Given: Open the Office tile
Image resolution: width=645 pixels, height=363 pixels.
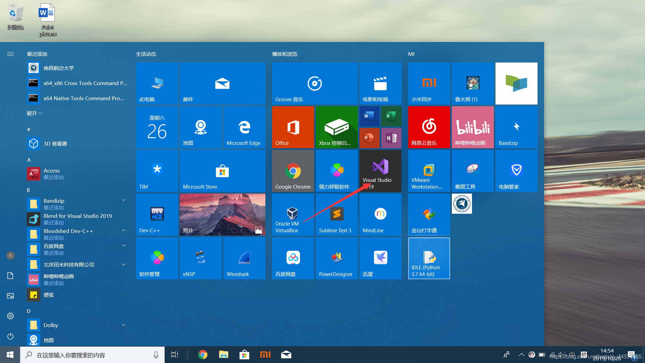Looking at the screenshot, I should point(293,127).
